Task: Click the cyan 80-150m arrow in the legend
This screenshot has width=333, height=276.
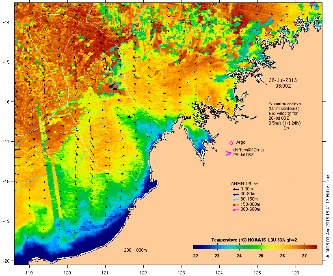Action: pyautogui.click(x=236, y=200)
